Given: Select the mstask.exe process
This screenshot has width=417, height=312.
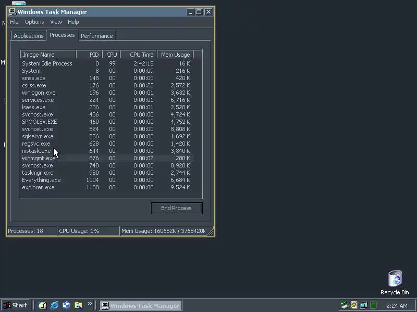Looking at the screenshot, I should click(106, 151).
